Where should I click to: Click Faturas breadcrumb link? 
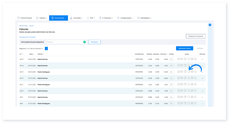31,26
